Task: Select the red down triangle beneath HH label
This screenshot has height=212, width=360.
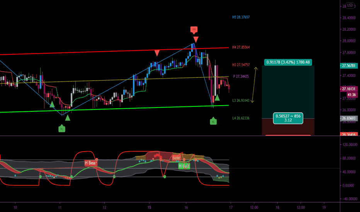Action: (195, 39)
